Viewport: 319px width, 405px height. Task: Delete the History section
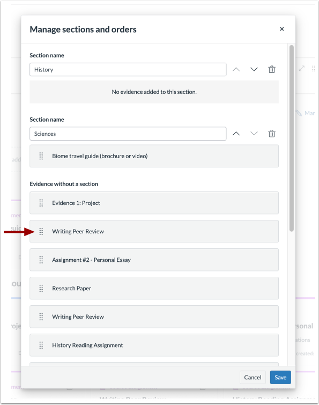(272, 70)
